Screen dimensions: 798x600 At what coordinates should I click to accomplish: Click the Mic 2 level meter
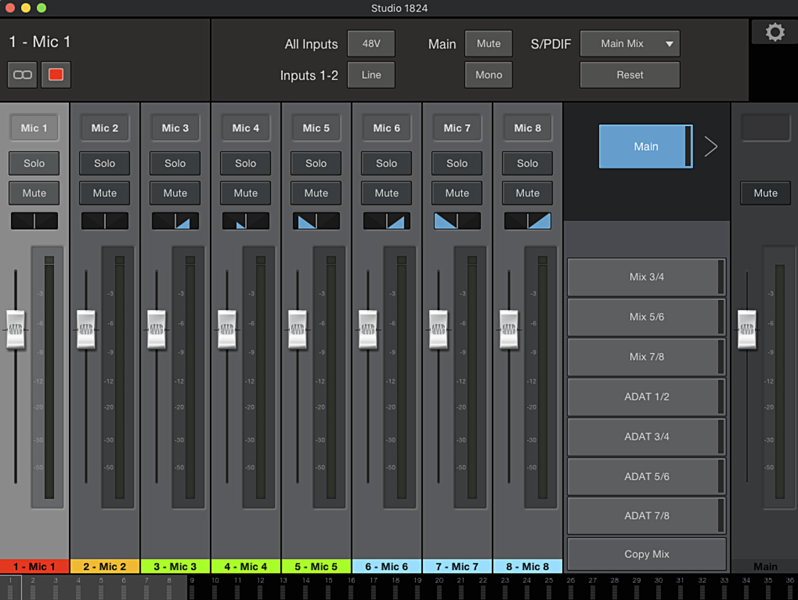tap(119, 377)
